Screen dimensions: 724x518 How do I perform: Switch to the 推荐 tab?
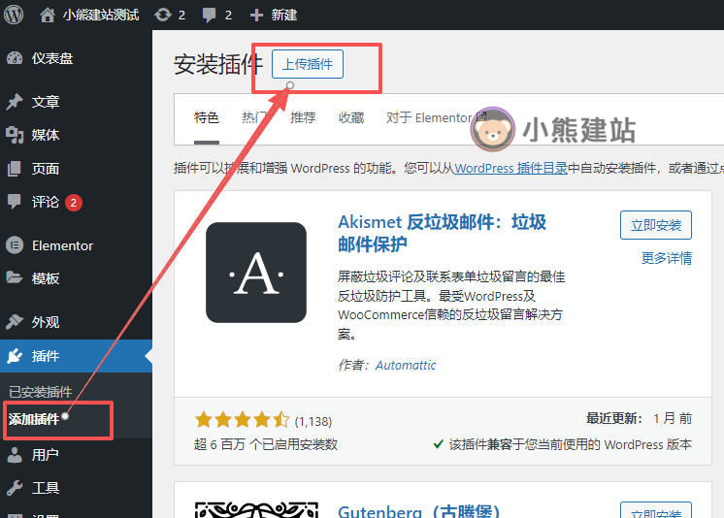303,117
